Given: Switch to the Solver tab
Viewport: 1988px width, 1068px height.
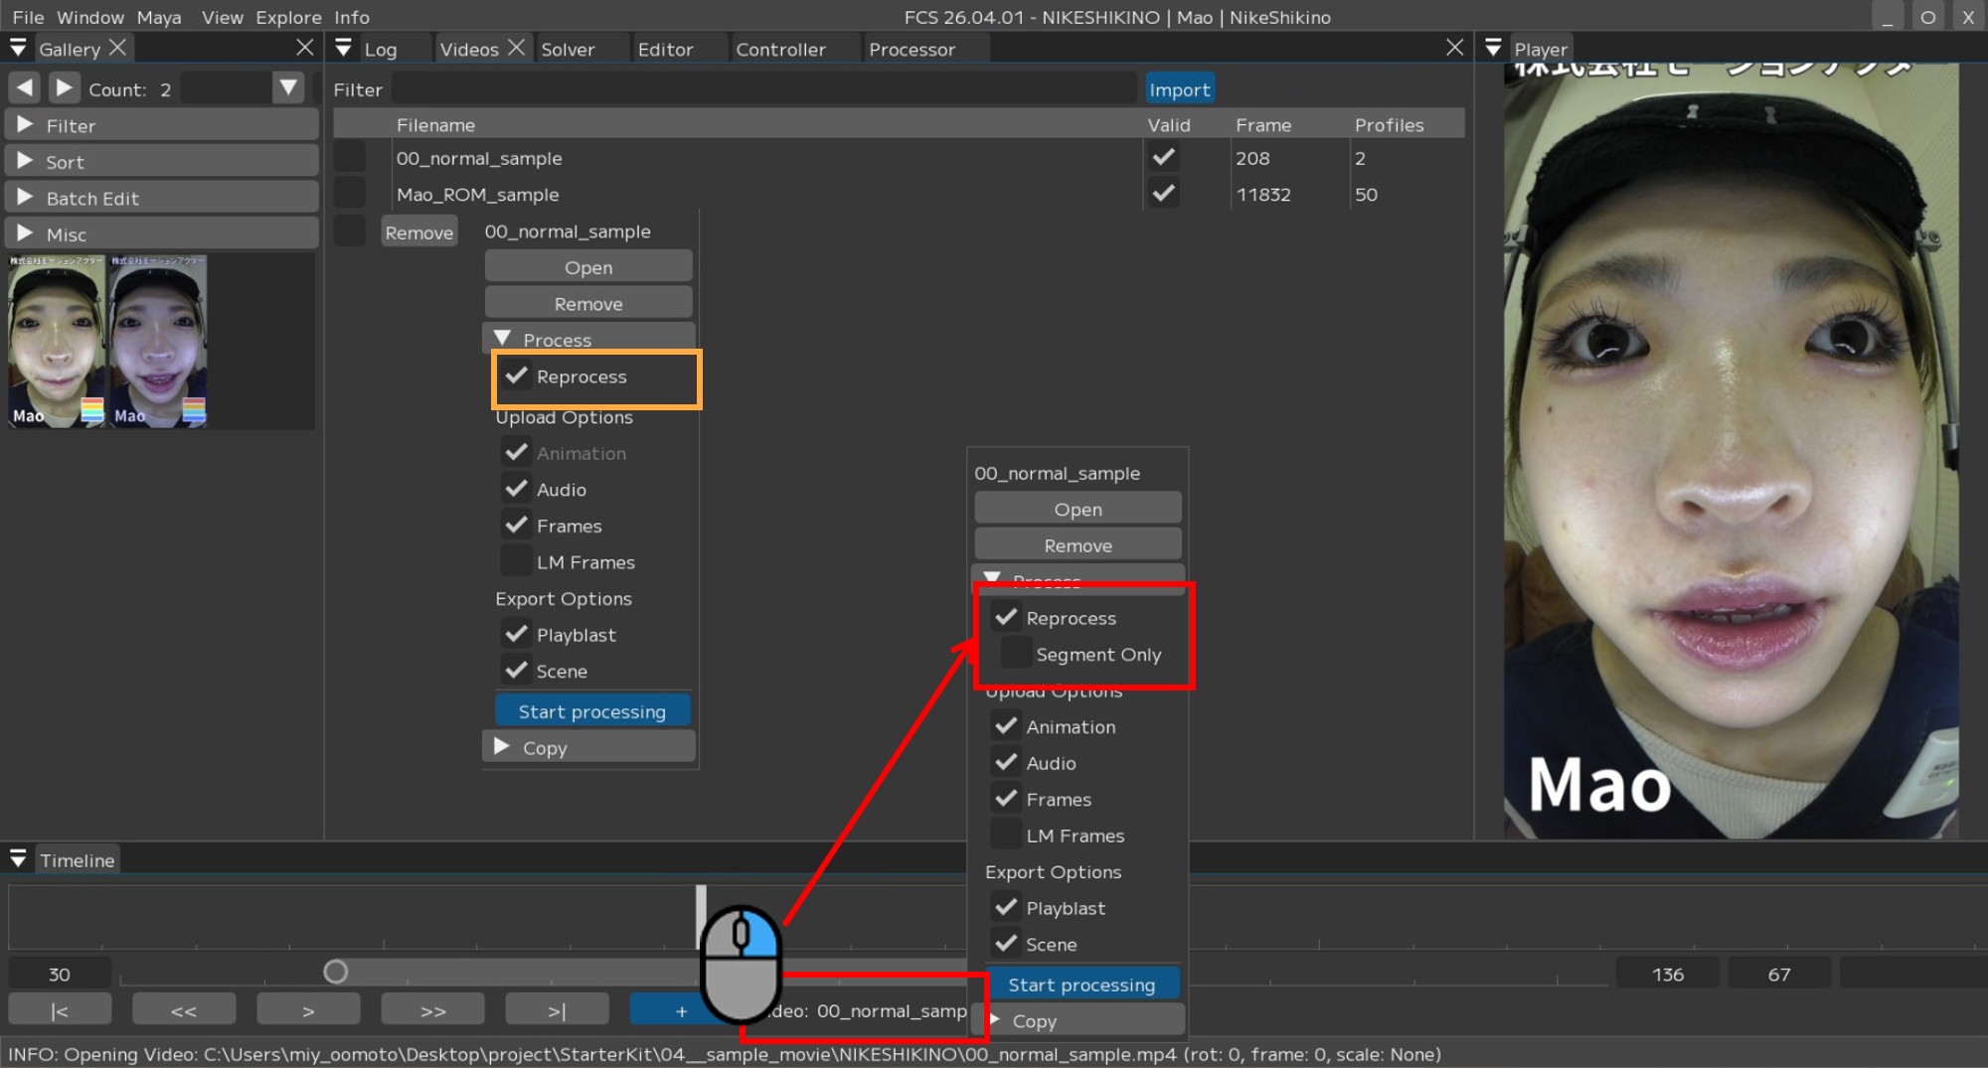Looking at the screenshot, I should pyautogui.click(x=567, y=49).
